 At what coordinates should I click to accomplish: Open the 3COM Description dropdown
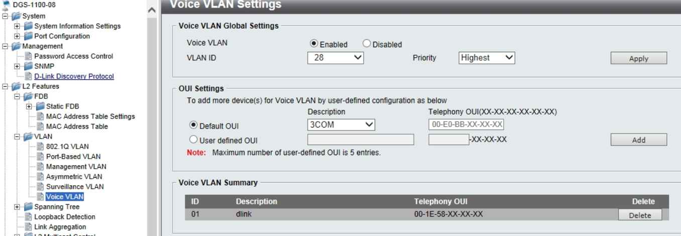pos(341,125)
